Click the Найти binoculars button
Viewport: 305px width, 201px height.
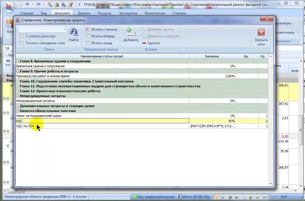click(74, 34)
